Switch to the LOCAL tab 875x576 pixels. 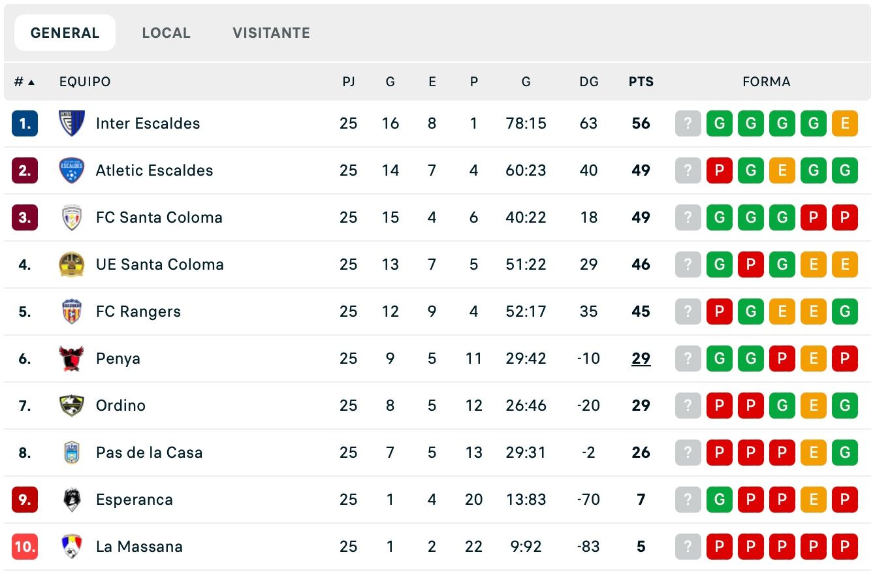click(x=166, y=32)
